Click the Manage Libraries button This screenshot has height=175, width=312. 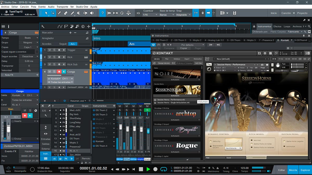coord(164,63)
